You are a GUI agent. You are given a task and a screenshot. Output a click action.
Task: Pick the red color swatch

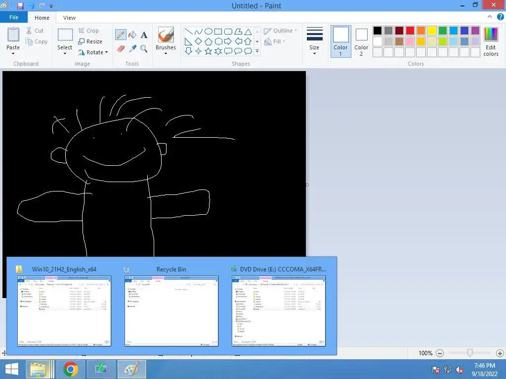410,31
